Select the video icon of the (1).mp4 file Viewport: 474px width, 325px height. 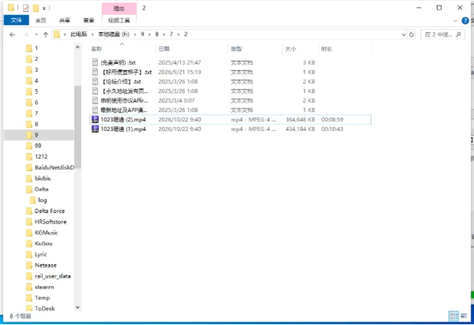click(95, 129)
